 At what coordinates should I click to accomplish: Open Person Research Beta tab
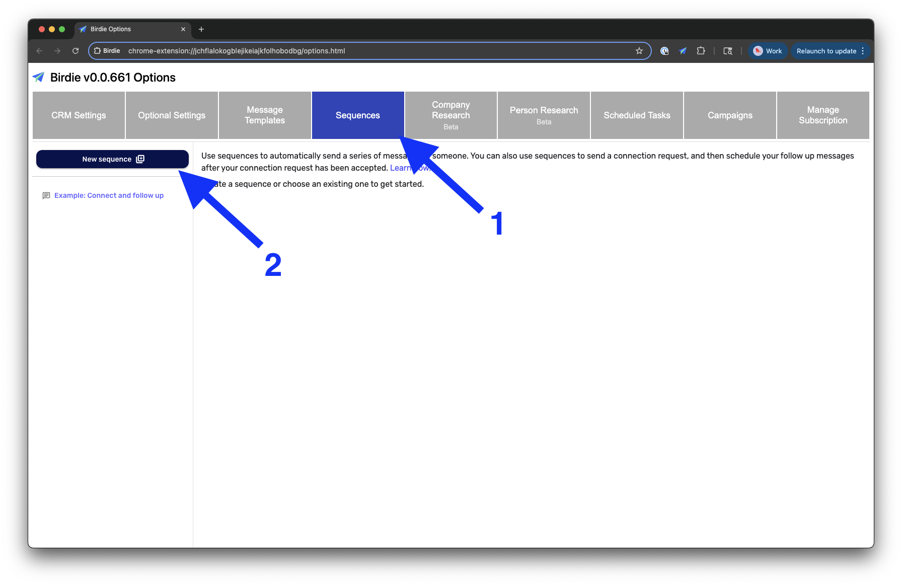pyautogui.click(x=544, y=115)
